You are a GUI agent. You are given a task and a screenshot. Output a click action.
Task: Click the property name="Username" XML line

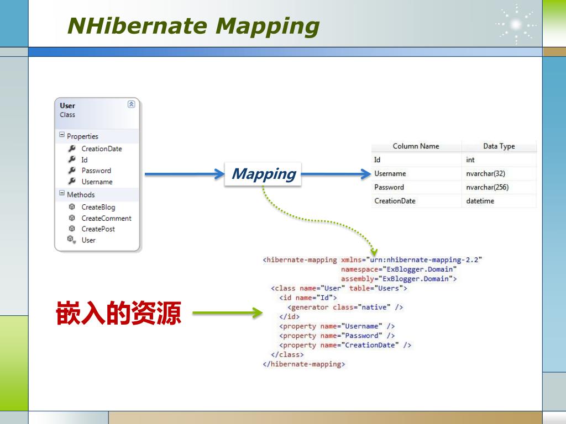[337, 326]
